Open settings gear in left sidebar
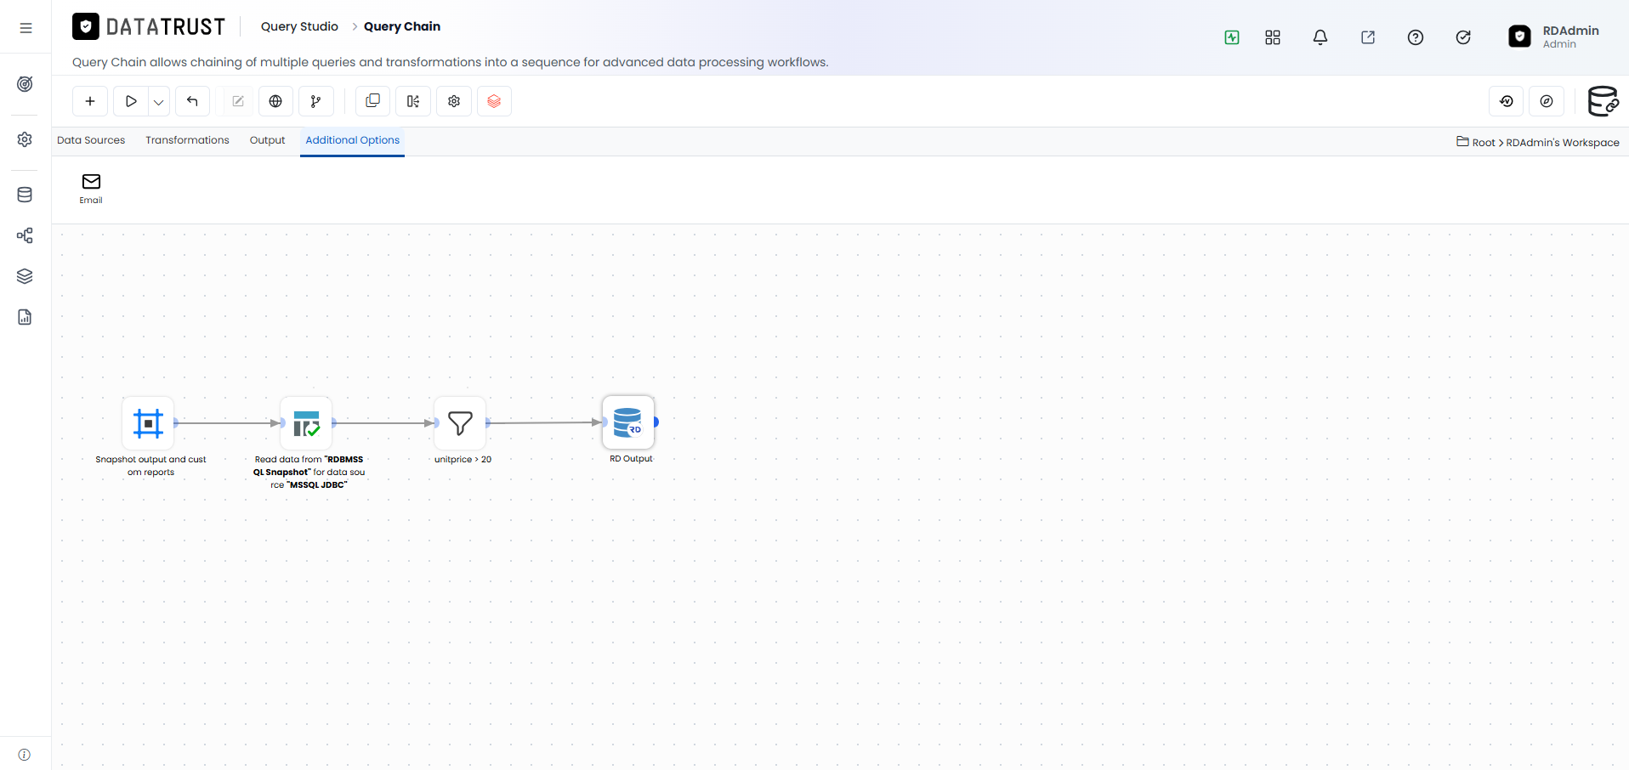The image size is (1629, 770). 26,139
